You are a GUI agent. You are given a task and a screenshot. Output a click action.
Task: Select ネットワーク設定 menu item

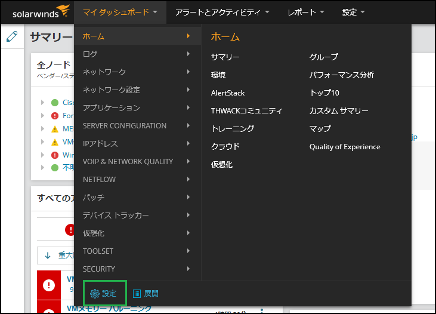click(138, 90)
